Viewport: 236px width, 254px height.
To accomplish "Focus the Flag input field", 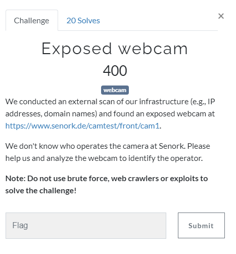I will tap(86, 226).
